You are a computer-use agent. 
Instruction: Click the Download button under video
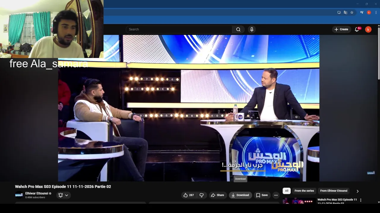coord(240,195)
